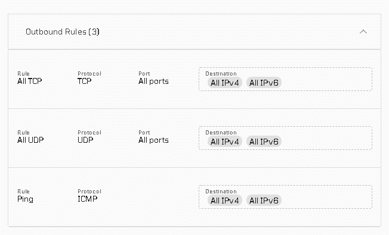This screenshot has width=389, height=235.
Task: Select the All IPv6 tag in Ping rule
Action: [264, 200]
